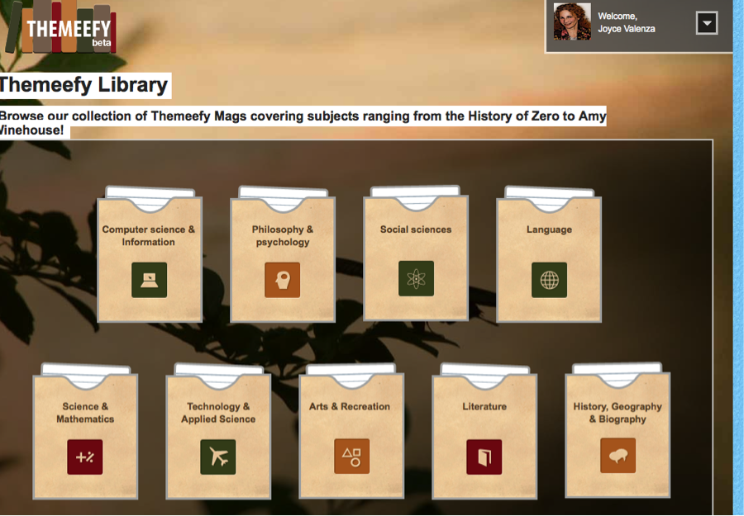Viewport: 744px width, 516px height.
Task: Click Joyce Valenza's profile photo
Action: coord(572,21)
